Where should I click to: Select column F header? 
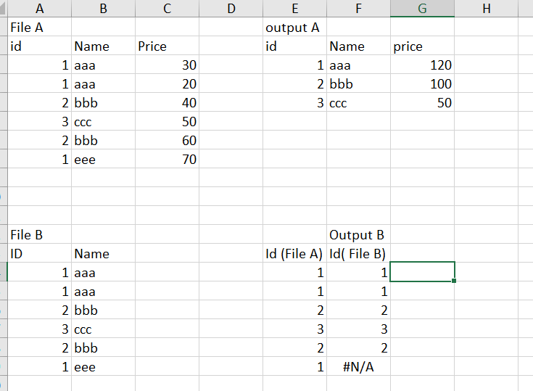click(358, 9)
